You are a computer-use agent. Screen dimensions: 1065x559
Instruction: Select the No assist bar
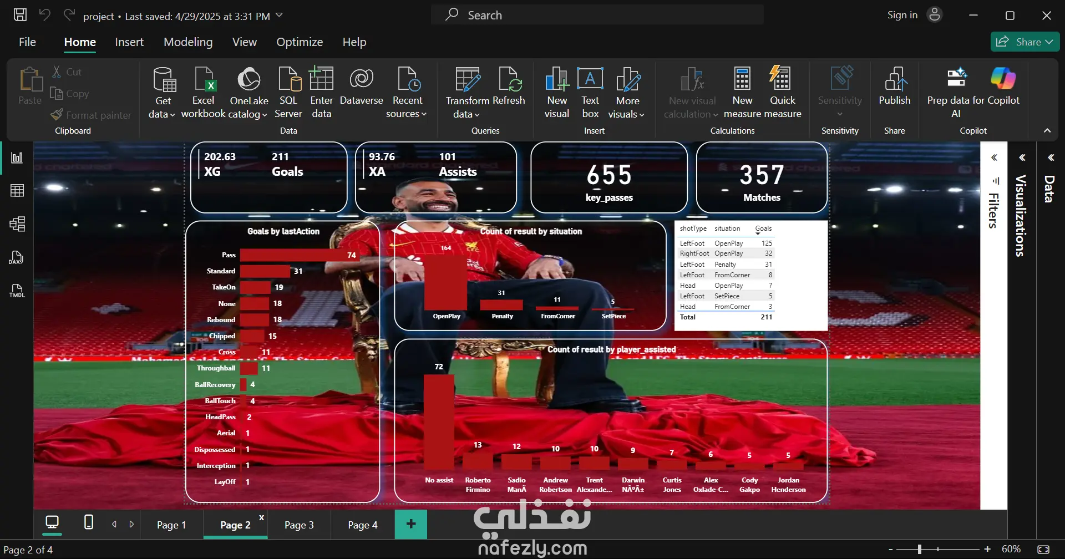click(x=439, y=422)
